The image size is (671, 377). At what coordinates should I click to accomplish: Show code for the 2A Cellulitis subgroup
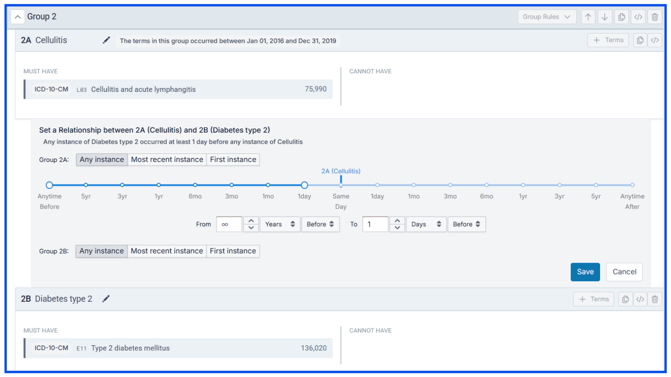point(655,40)
